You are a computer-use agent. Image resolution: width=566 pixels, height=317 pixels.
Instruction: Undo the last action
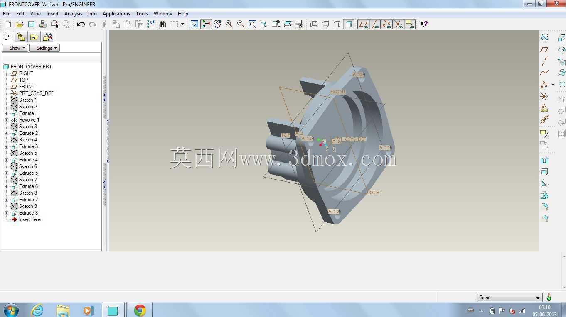tap(81, 24)
